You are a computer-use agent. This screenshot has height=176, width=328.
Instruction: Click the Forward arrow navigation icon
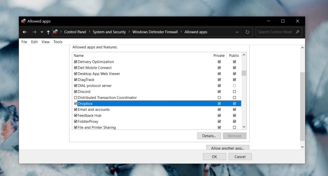[34, 32]
